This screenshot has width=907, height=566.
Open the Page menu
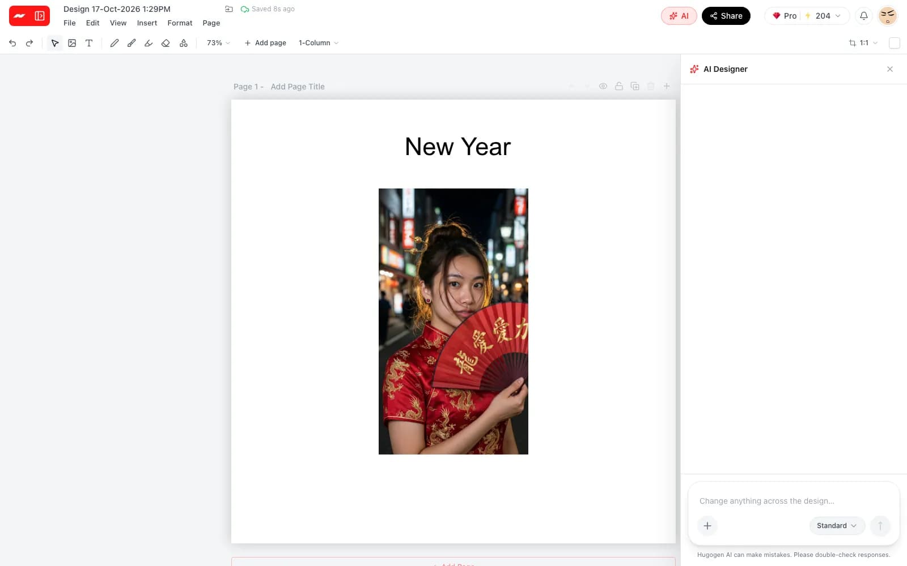[211, 23]
